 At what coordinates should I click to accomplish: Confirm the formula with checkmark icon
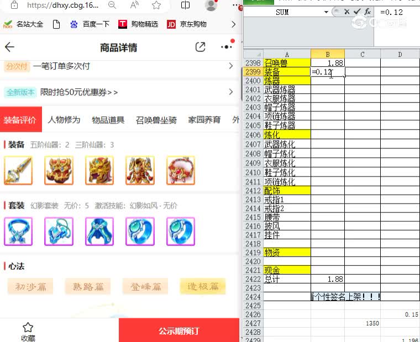point(357,12)
